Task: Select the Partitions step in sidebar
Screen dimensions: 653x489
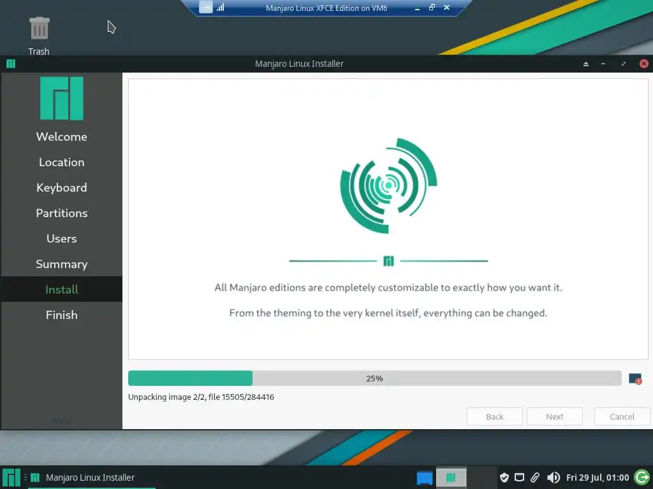Action: (62, 213)
